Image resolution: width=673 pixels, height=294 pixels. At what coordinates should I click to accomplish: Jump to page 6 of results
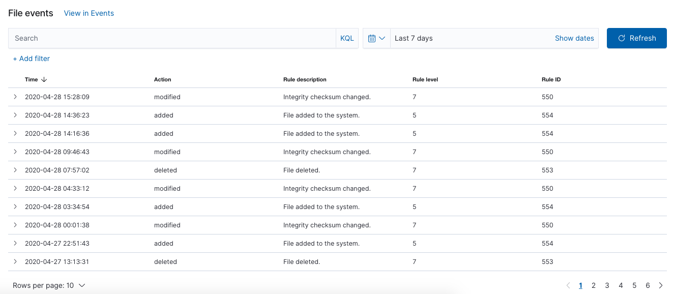(x=648, y=286)
